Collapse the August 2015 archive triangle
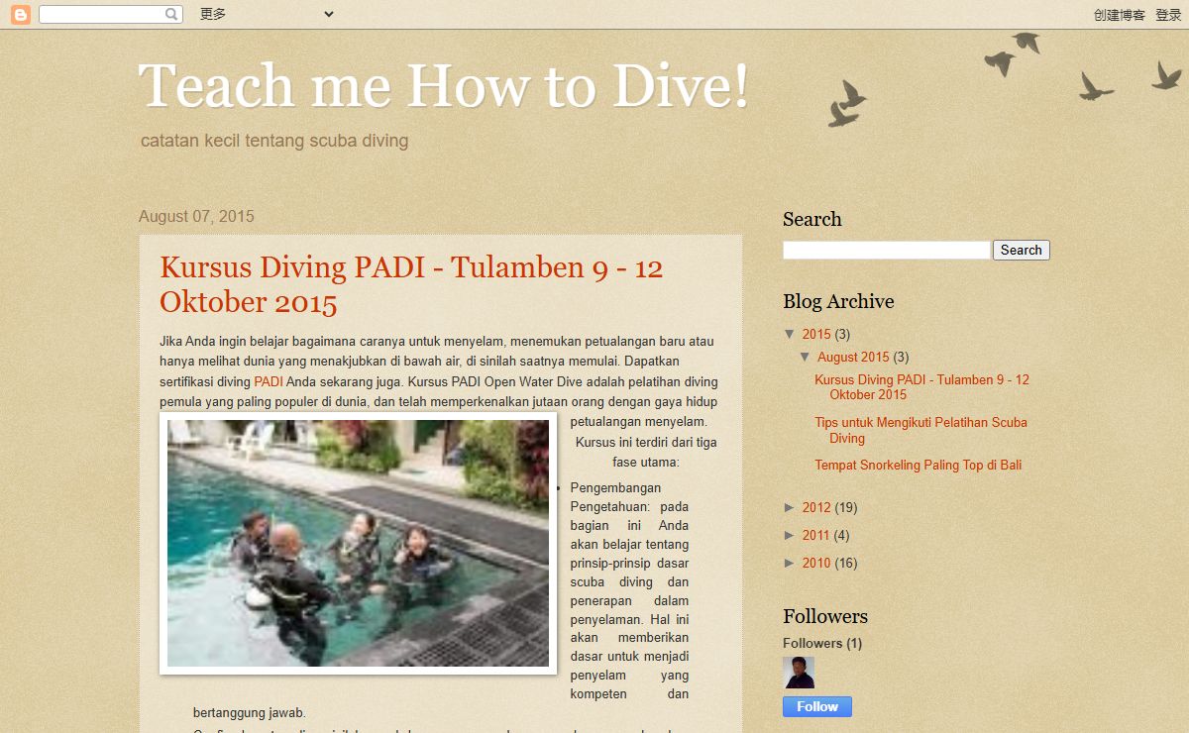The height and width of the screenshot is (733, 1189). click(806, 357)
